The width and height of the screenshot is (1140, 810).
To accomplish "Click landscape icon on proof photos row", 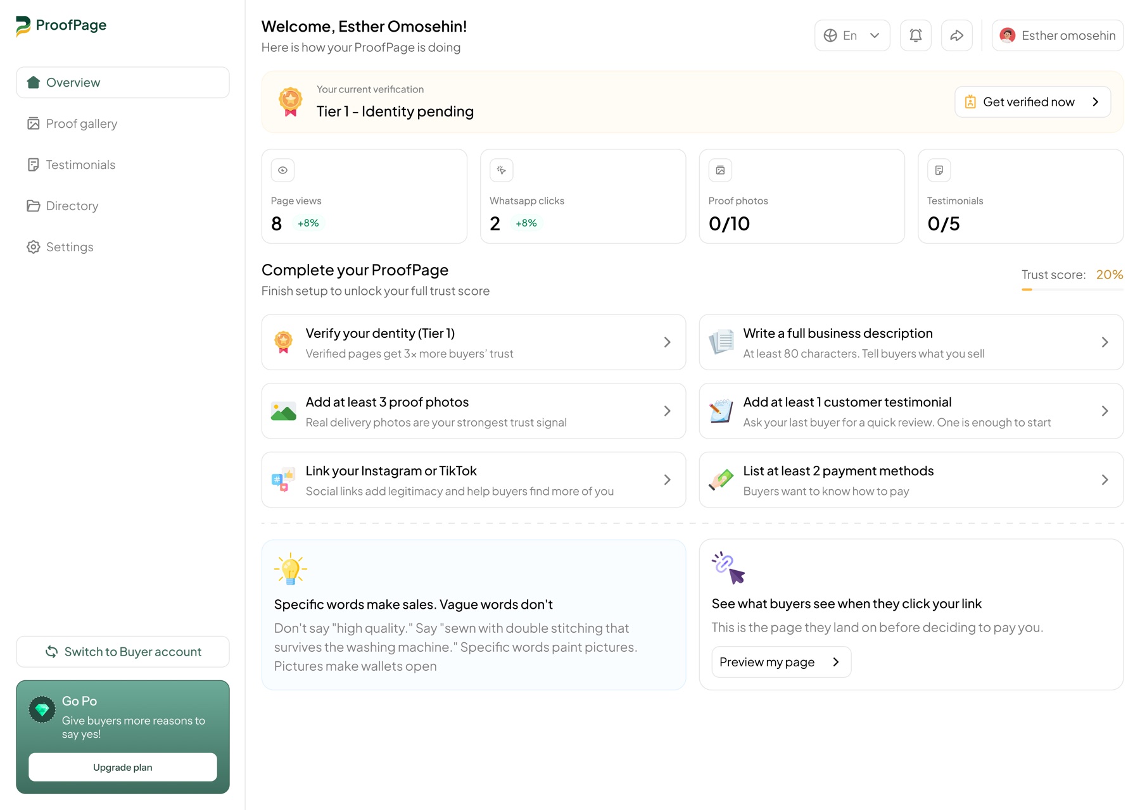I will click(284, 411).
